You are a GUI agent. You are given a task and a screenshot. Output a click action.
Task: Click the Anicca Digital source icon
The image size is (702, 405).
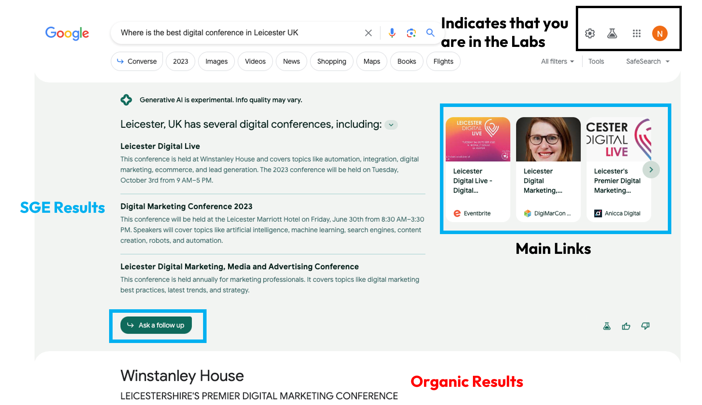click(598, 213)
